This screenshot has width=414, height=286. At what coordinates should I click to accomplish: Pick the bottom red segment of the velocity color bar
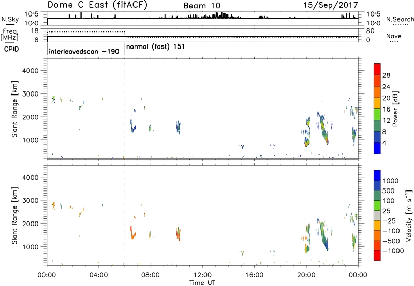[x=377, y=256]
